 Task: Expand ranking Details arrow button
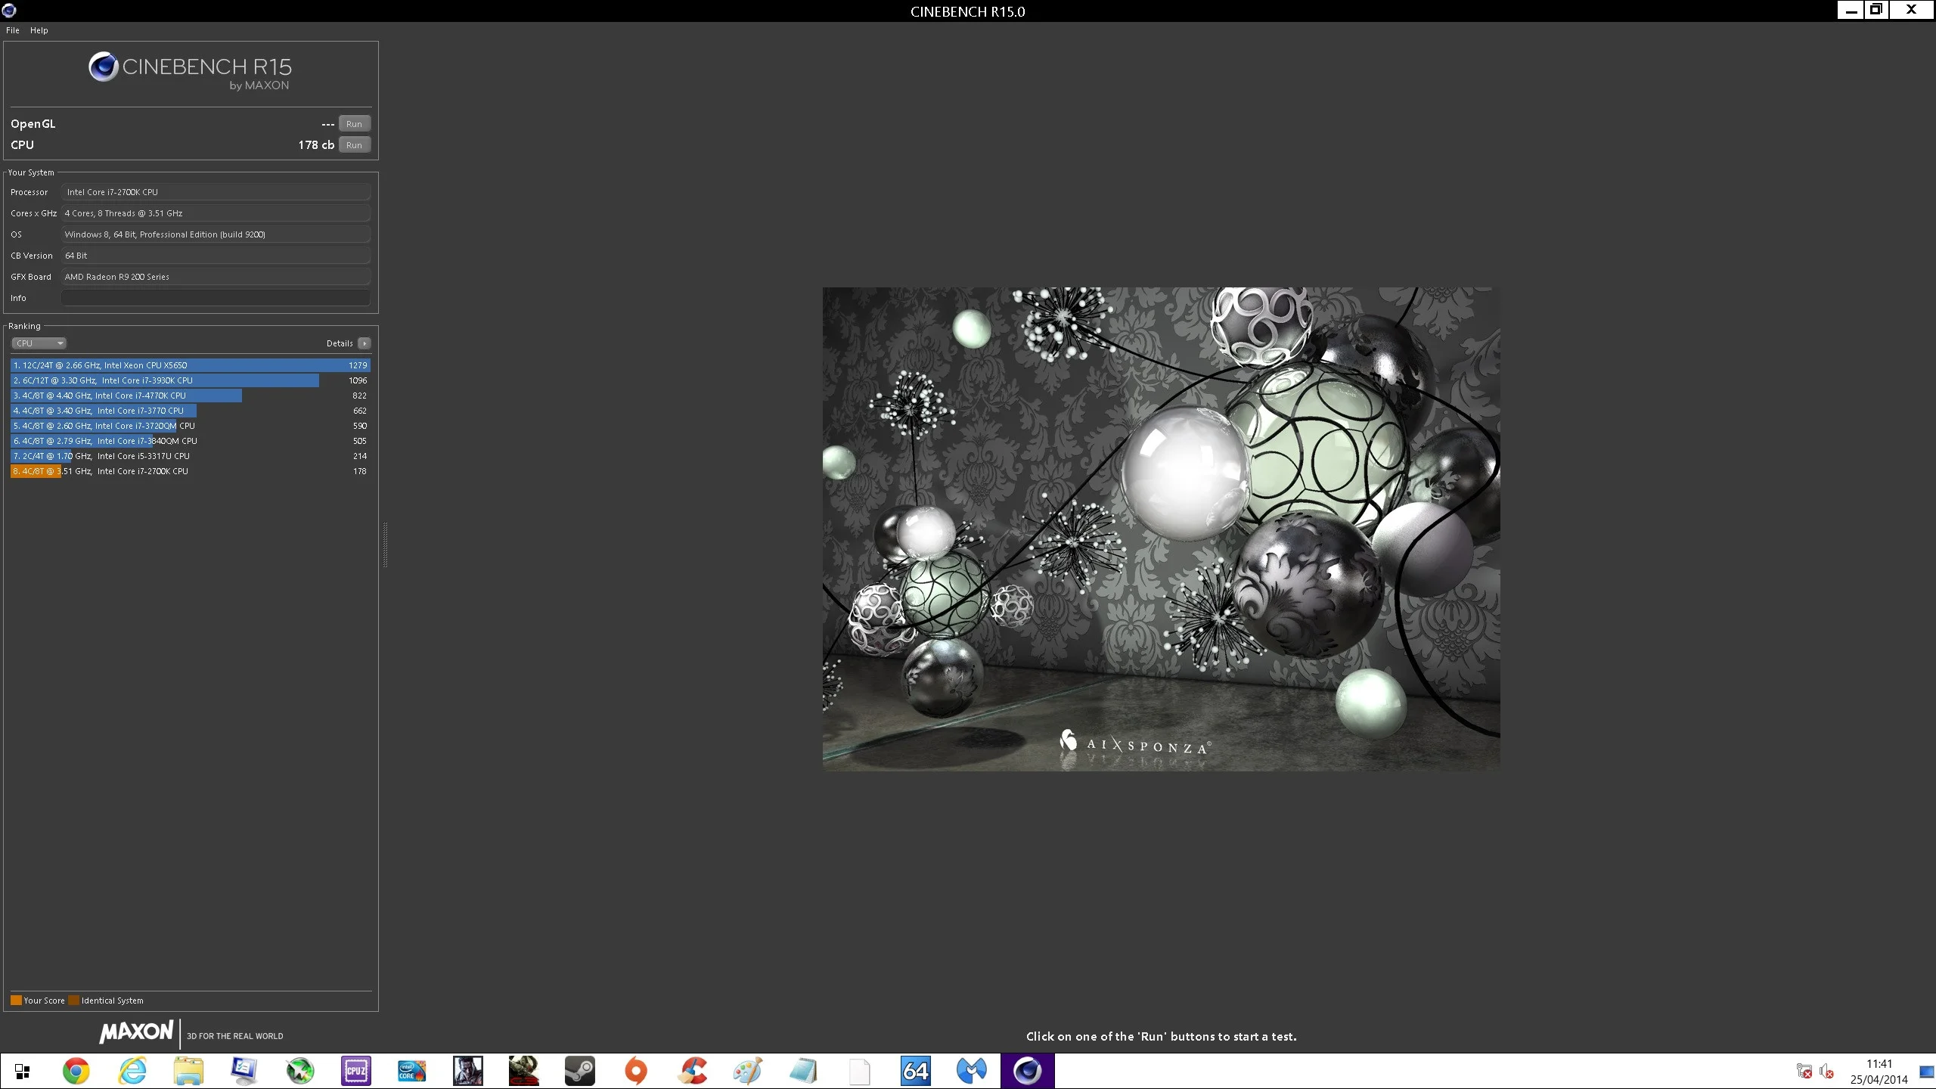[x=365, y=343]
